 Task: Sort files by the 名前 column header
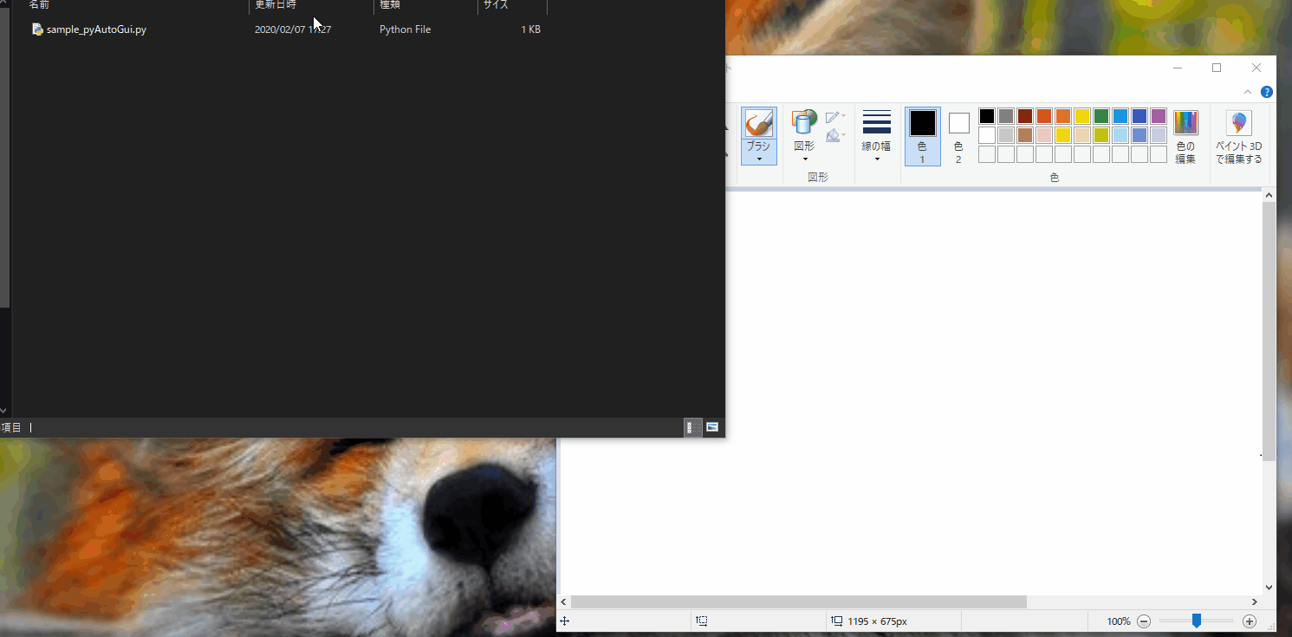pyautogui.click(x=40, y=5)
